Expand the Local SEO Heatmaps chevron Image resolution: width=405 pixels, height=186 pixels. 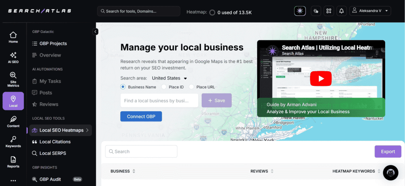coord(87,130)
